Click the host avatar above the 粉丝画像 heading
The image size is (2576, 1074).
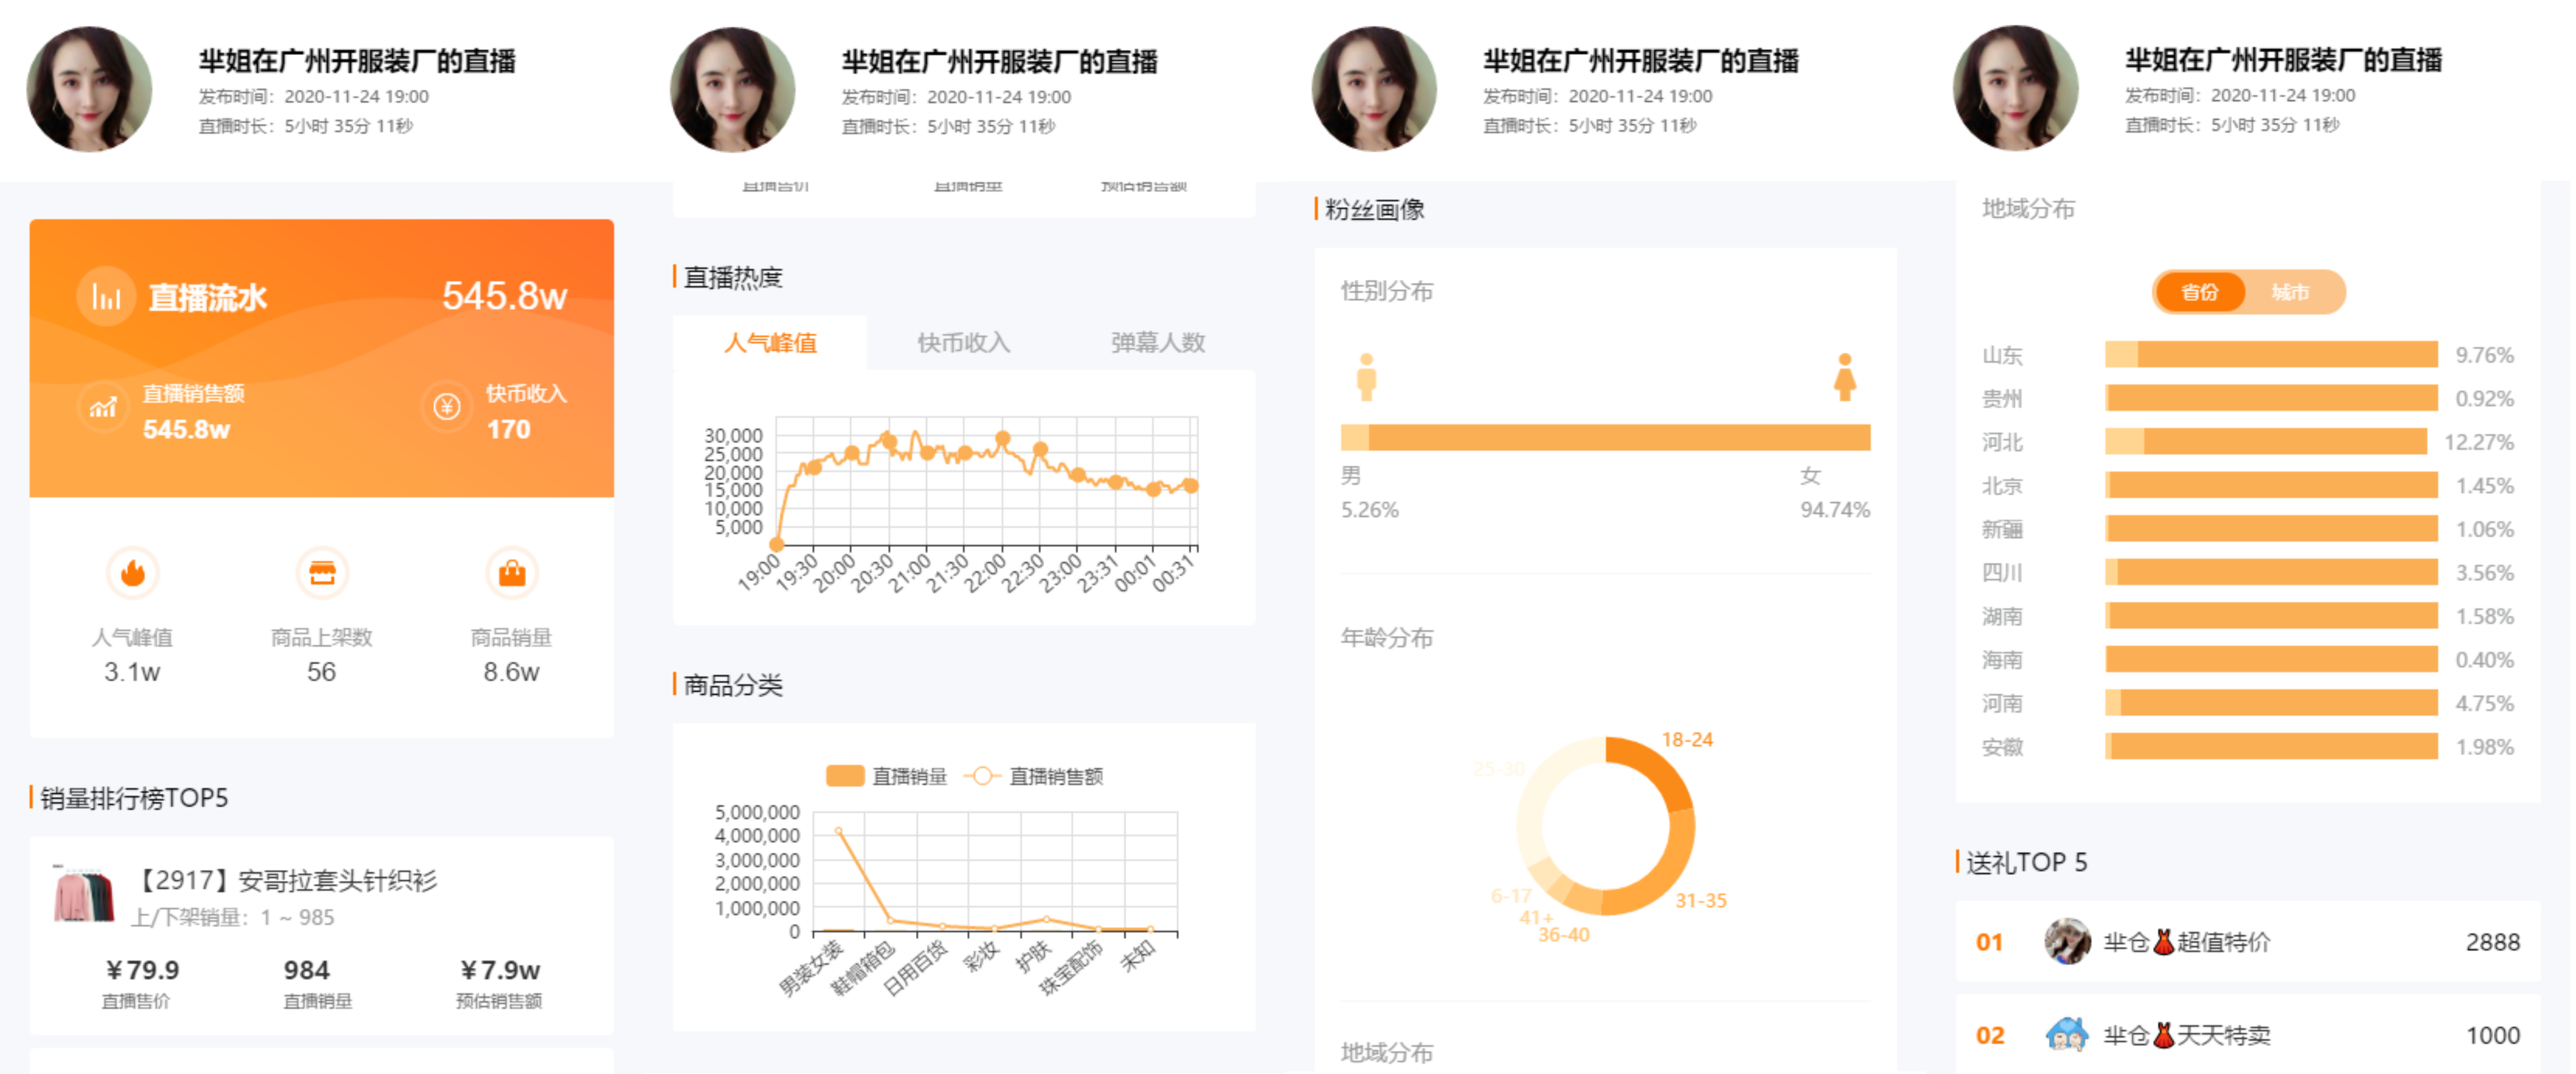pyautogui.click(x=1374, y=89)
